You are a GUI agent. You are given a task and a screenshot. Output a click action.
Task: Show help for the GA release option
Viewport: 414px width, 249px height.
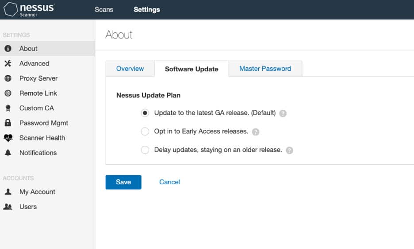tap(283, 113)
